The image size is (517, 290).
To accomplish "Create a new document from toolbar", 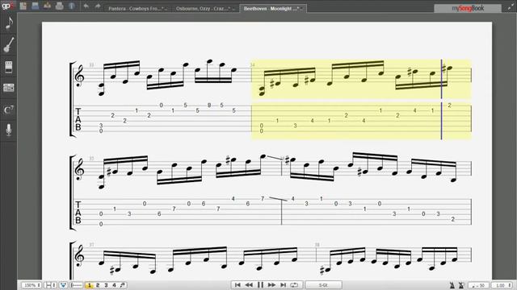I will tap(23, 6).
